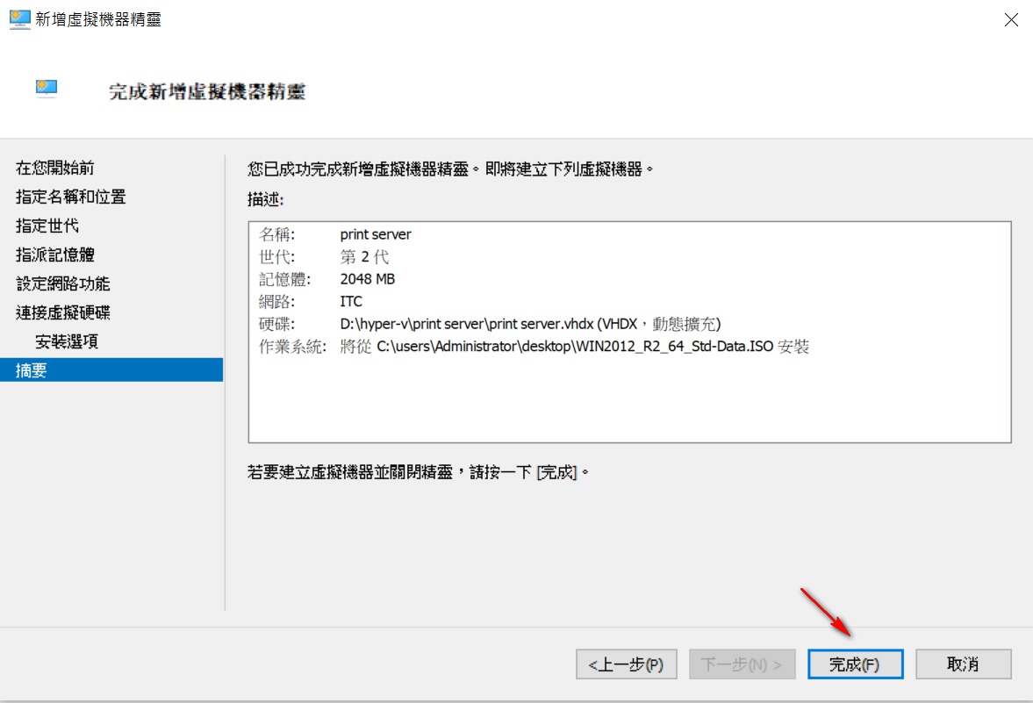Close the 新增虛擬機器精靈 window
This screenshot has width=1033, height=703.
1011,20
